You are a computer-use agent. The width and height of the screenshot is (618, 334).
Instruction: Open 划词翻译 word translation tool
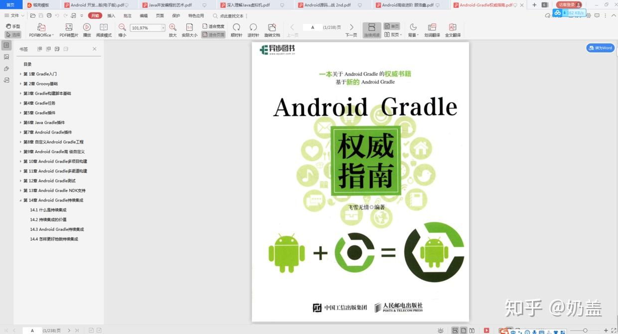(x=432, y=30)
